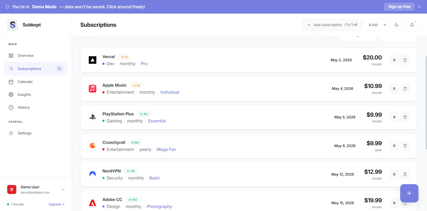Click the floating plus add button
Image resolution: width=427 pixels, height=211 pixels.
pyautogui.click(x=409, y=193)
